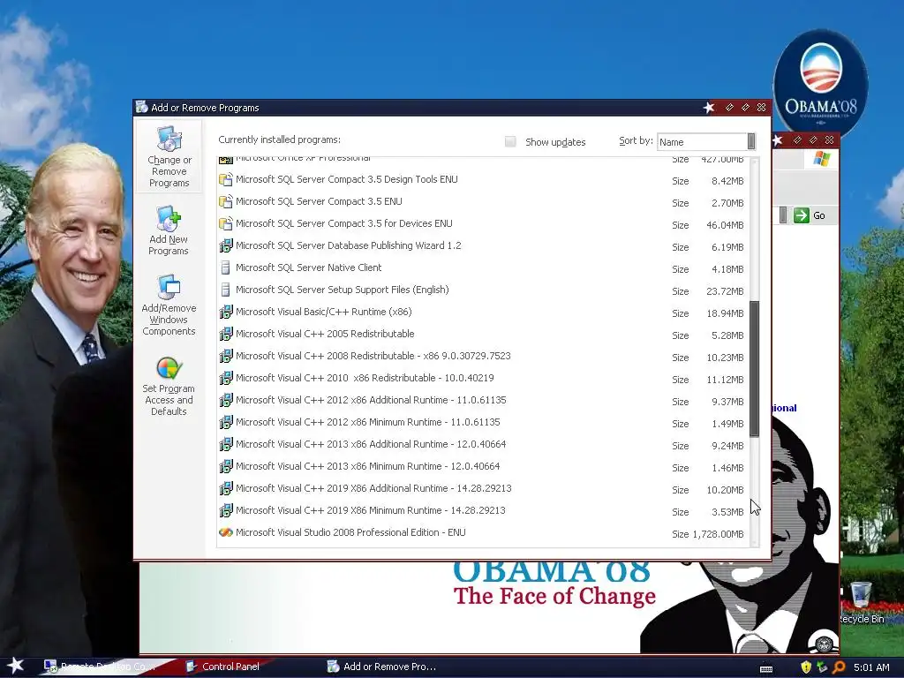904x678 pixels.
Task: Click Visual C++ 2019 Additional Runtime icon
Action: [226, 489]
